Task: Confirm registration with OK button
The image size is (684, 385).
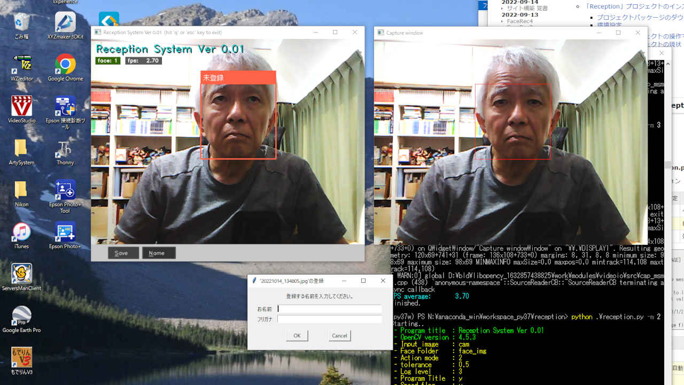Action: click(297, 336)
